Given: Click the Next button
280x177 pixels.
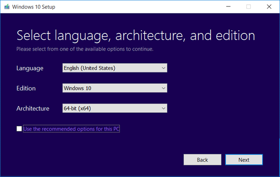Looking at the screenshot, I should pos(244,160).
